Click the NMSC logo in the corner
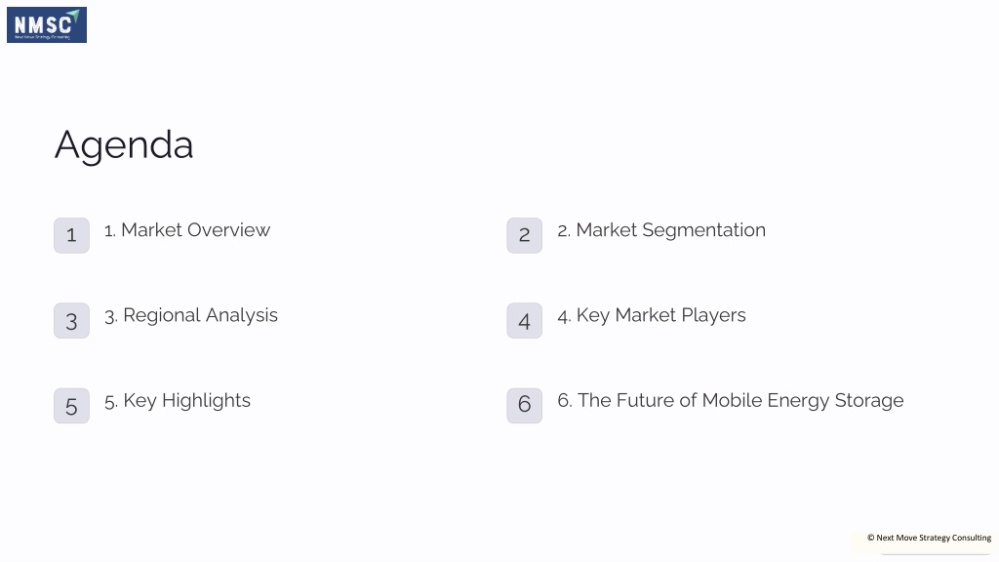 point(47,24)
